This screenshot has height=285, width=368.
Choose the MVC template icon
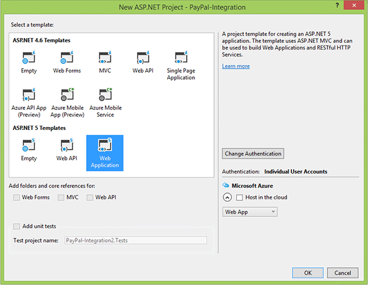pyautogui.click(x=105, y=58)
